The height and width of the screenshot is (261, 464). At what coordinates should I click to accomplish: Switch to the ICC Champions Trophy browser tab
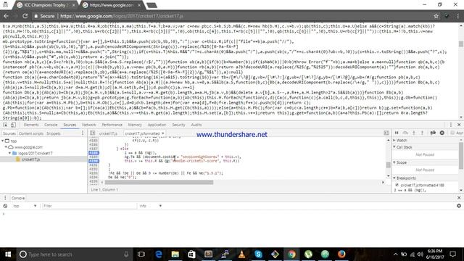[x=46, y=5]
